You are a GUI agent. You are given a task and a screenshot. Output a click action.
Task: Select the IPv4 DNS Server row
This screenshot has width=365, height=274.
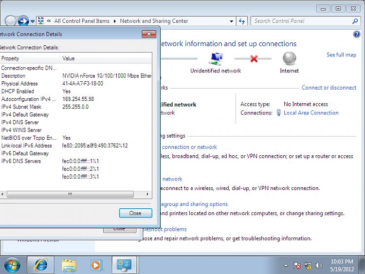click(76, 123)
